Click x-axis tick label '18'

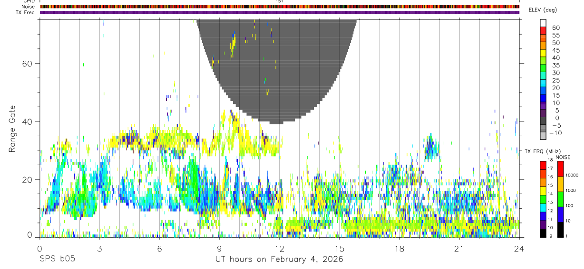(x=399, y=249)
